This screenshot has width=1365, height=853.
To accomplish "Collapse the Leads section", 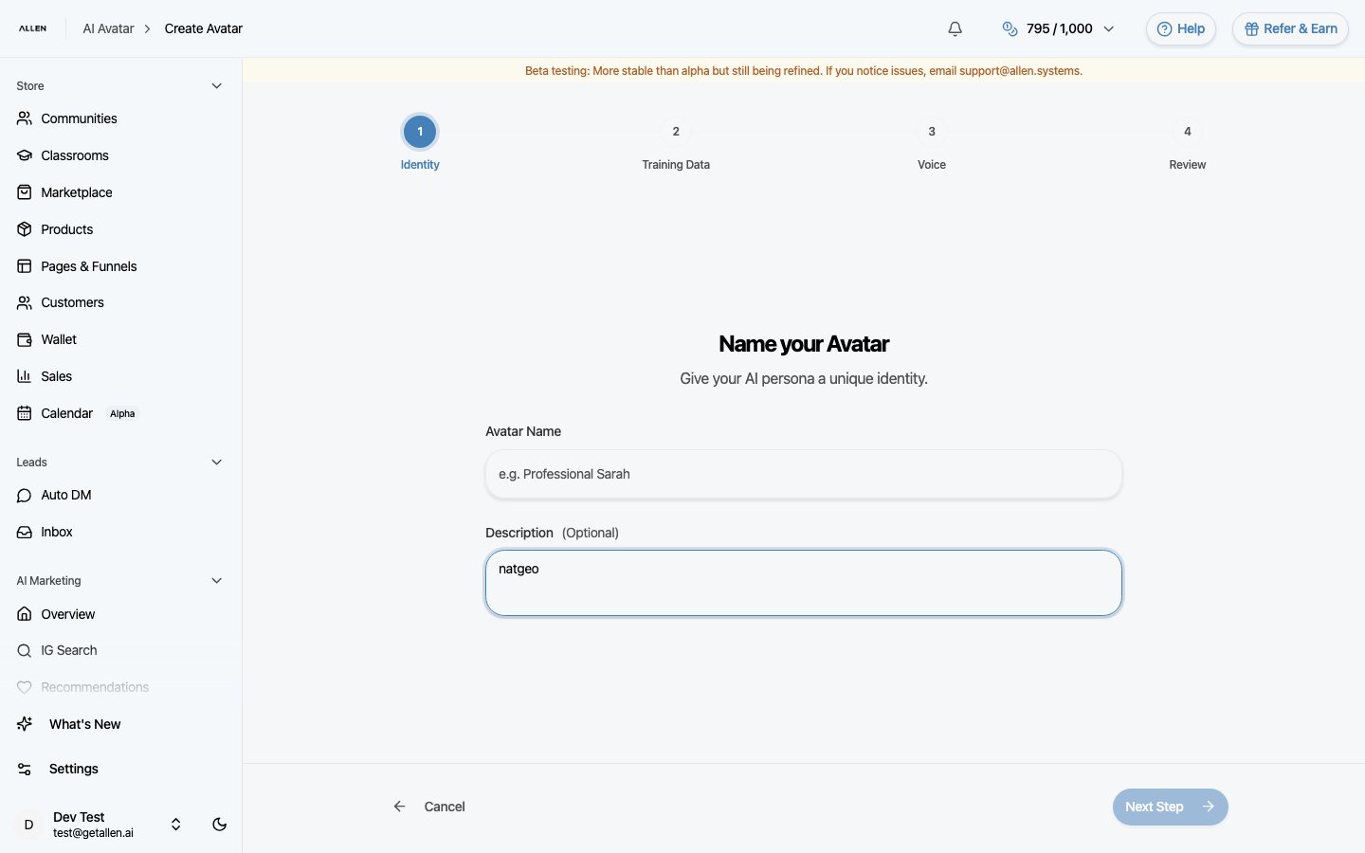I will (x=216, y=462).
